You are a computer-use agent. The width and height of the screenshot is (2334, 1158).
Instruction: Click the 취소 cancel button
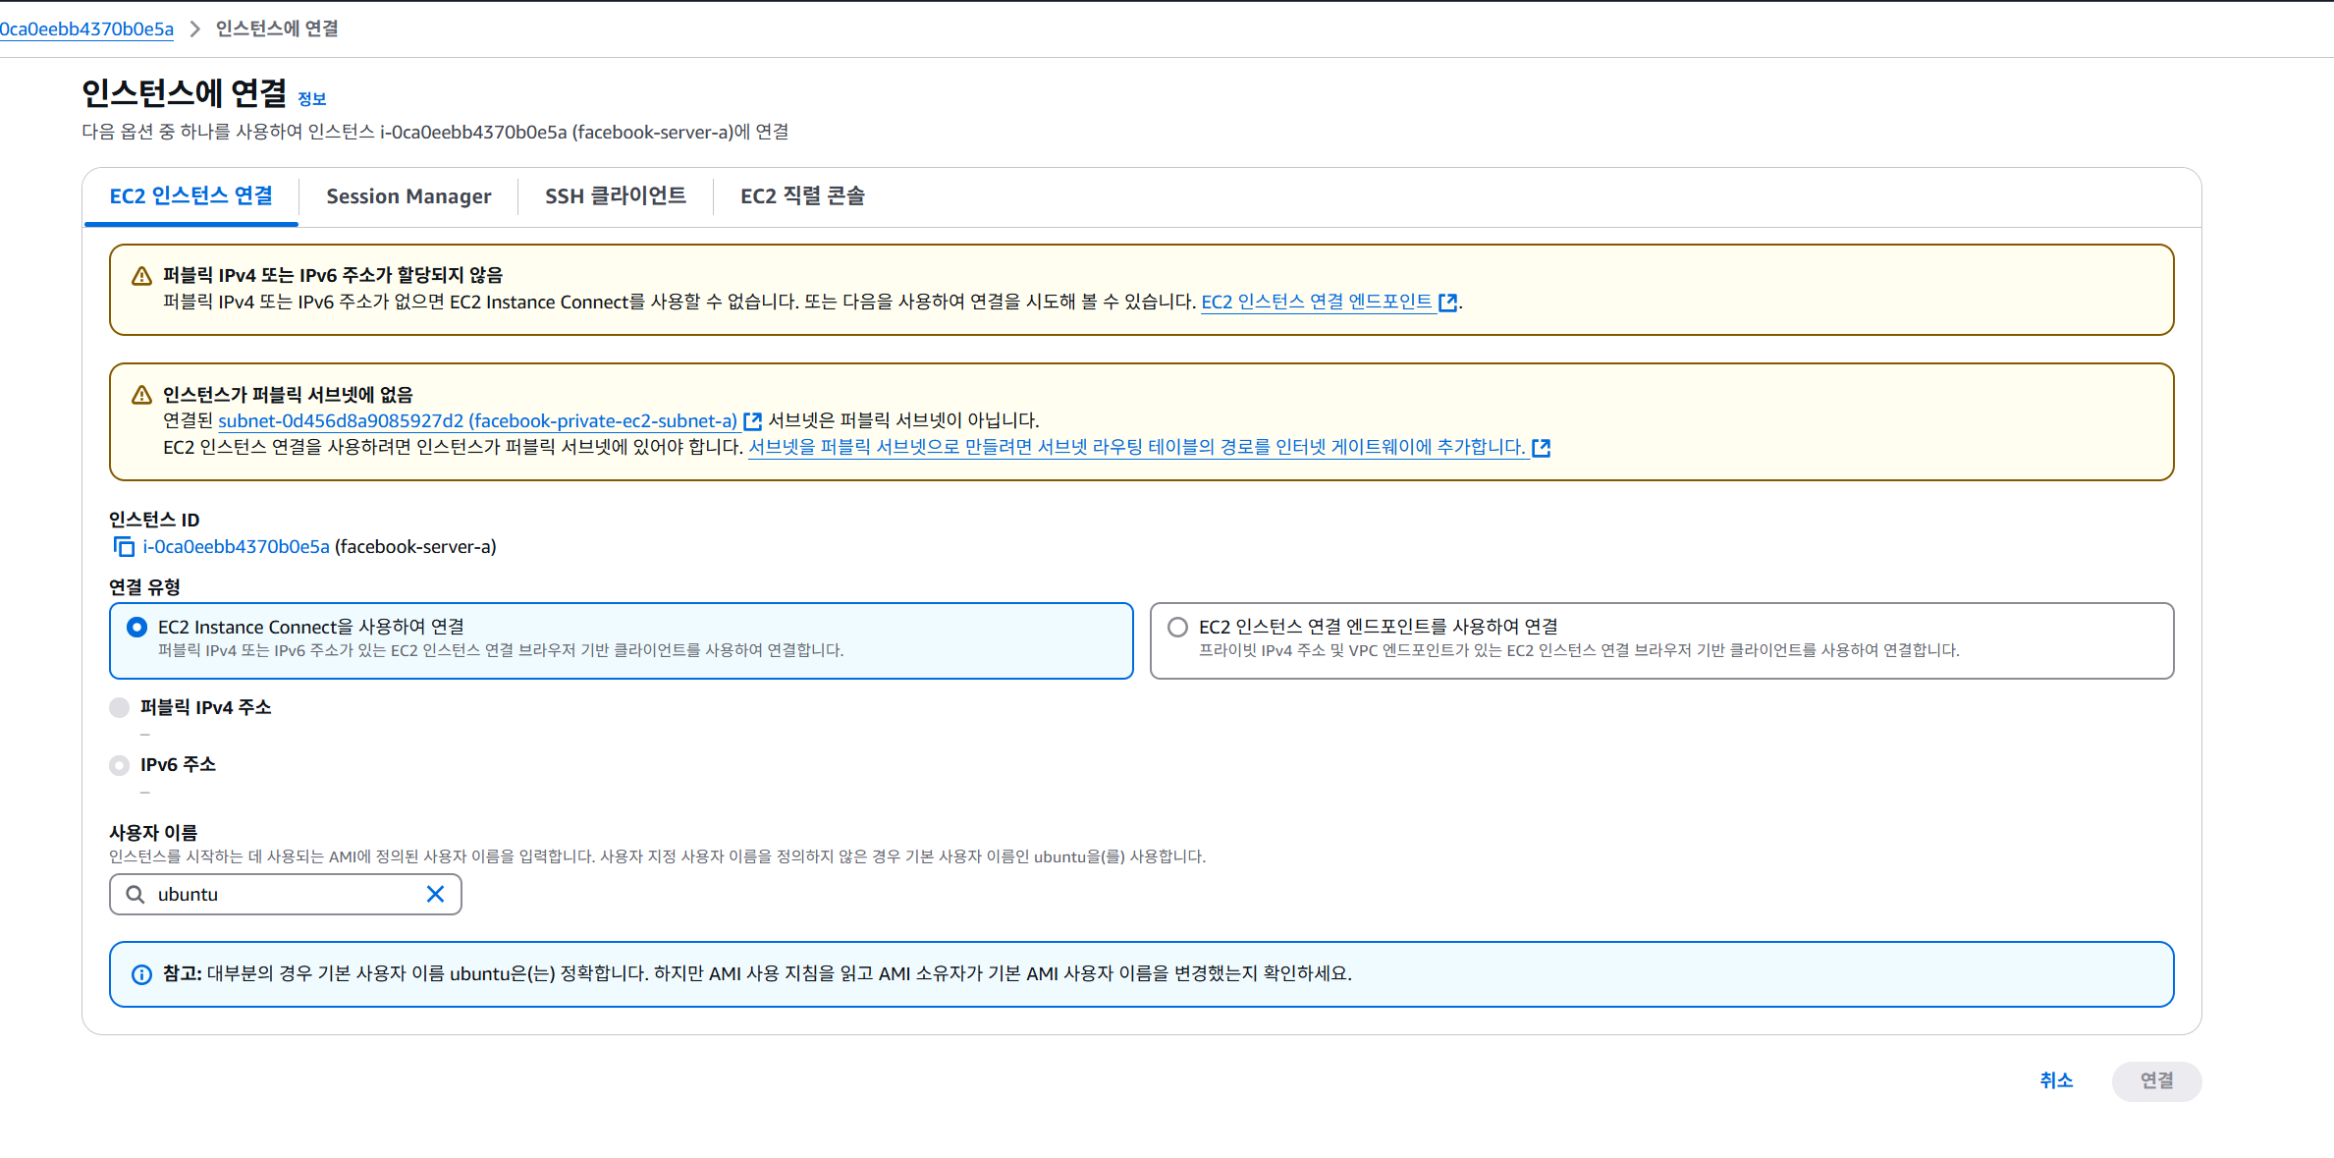[2056, 1080]
